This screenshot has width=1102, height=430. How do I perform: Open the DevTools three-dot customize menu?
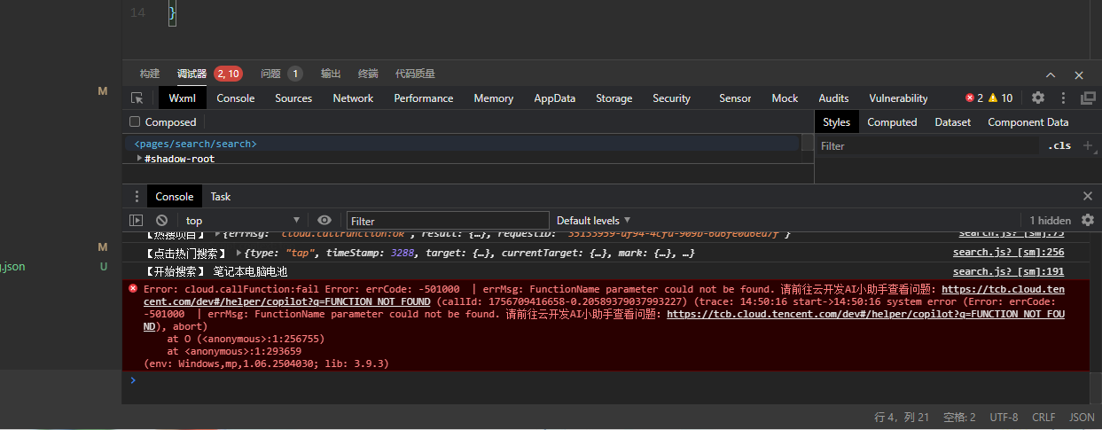1064,98
